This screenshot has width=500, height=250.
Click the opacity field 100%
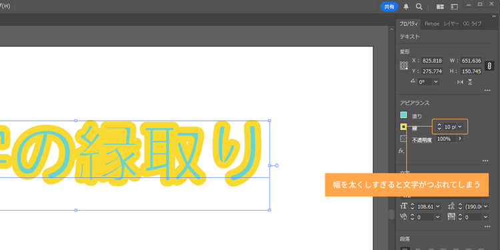coord(446,139)
